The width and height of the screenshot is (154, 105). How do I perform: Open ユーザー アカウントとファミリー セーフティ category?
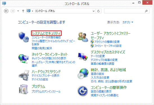[111, 36]
